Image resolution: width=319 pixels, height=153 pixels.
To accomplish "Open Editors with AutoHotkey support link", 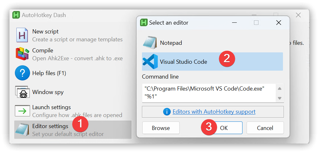I will coord(214,112).
